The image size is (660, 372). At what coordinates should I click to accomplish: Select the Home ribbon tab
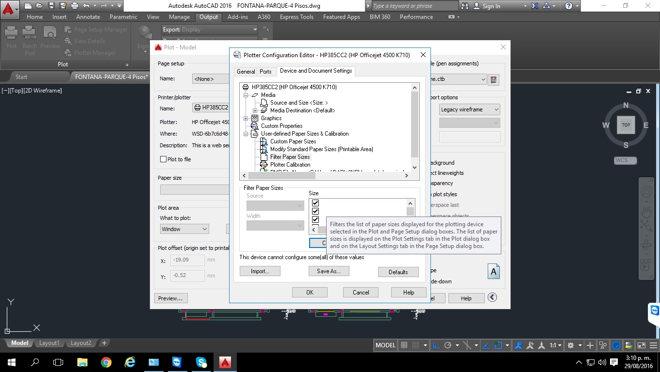coord(34,16)
